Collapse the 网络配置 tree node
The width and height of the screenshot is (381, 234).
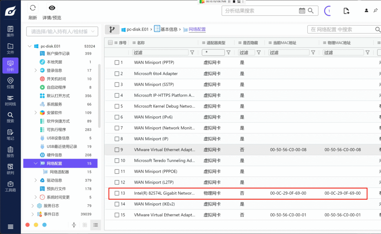(x=35, y=163)
